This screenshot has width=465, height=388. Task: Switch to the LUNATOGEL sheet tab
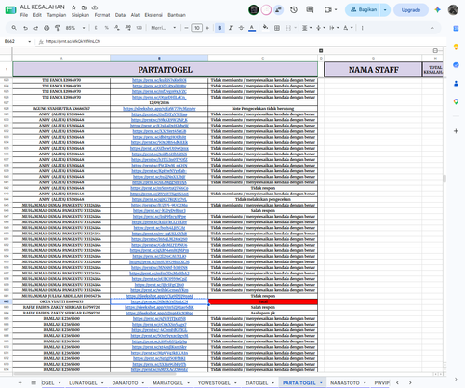coord(83,383)
